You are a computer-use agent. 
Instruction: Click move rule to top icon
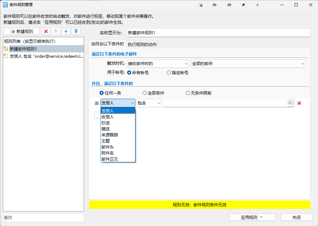(x=76, y=31)
